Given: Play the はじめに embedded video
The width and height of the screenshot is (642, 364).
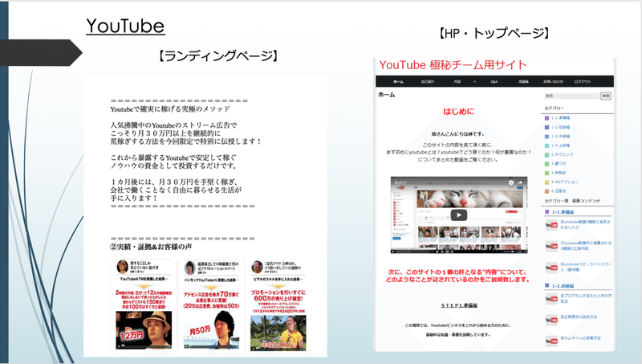Looking at the screenshot, I should 458,215.
